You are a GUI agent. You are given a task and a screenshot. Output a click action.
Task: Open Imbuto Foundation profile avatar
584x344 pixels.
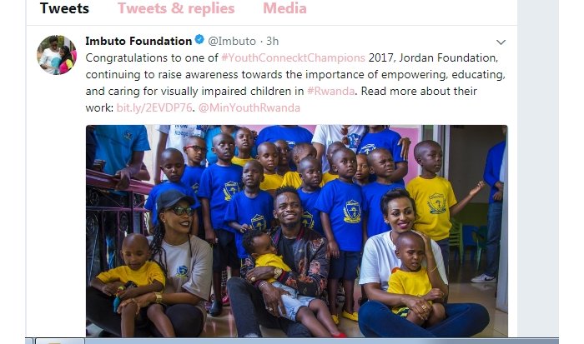[x=57, y=55]
